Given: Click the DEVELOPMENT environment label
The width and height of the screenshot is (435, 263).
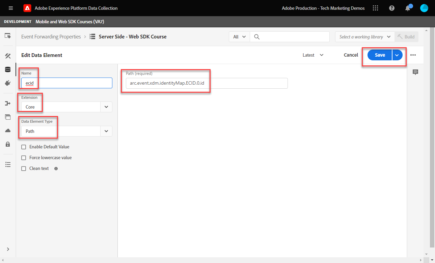Looking at the screenshot, I should 18,22.
